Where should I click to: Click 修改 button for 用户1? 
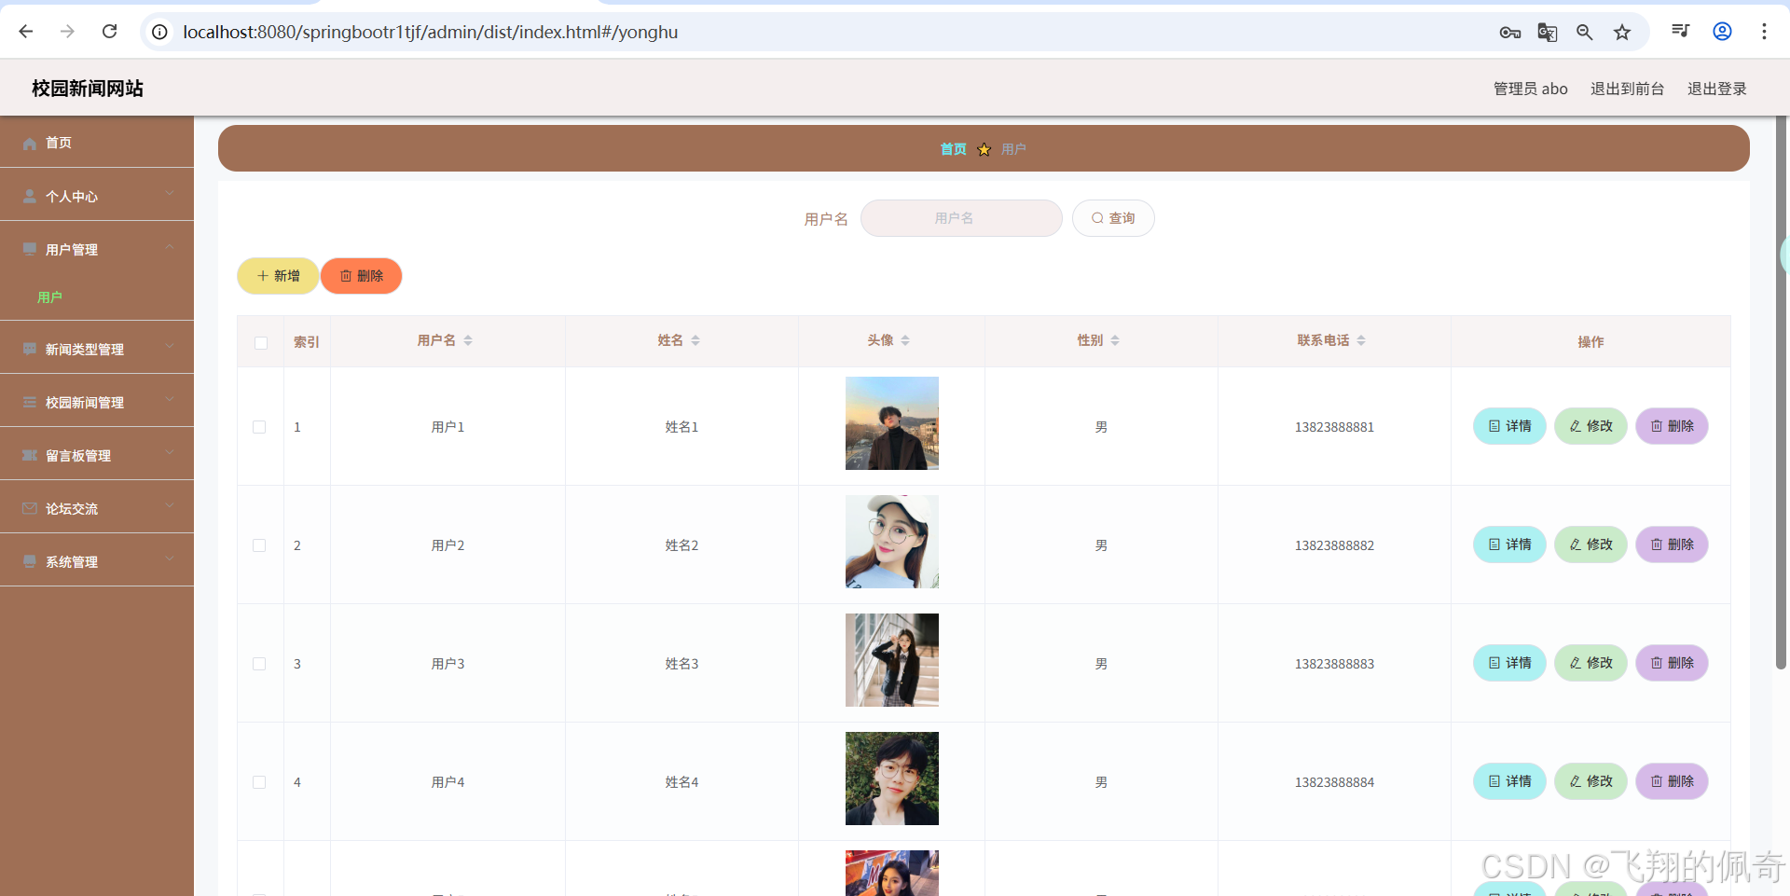click(1590, 426)
